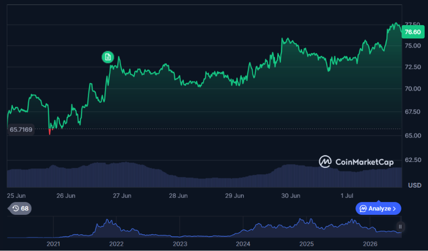Click the green document event marker
428x251 pixels.
tap(108, 57)
